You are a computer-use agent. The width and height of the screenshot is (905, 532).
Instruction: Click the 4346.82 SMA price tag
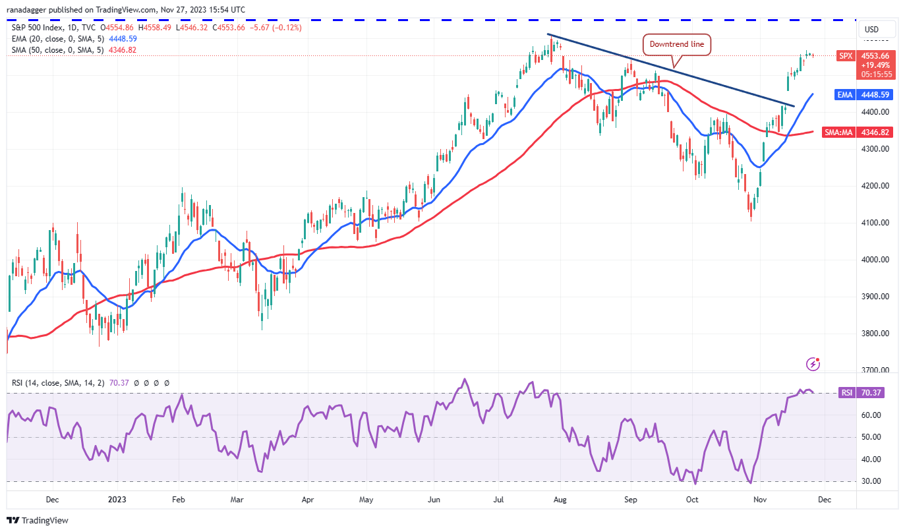pyautogui.click(x=876, y=133)
